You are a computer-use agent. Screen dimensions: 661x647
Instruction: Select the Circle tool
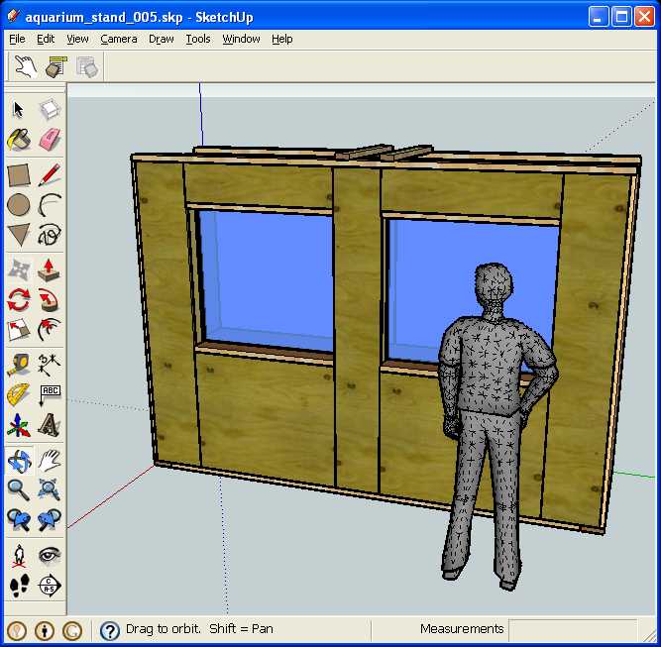point(19,205)
